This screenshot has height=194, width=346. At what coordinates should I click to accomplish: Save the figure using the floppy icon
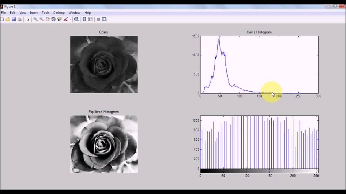(14, 19)
